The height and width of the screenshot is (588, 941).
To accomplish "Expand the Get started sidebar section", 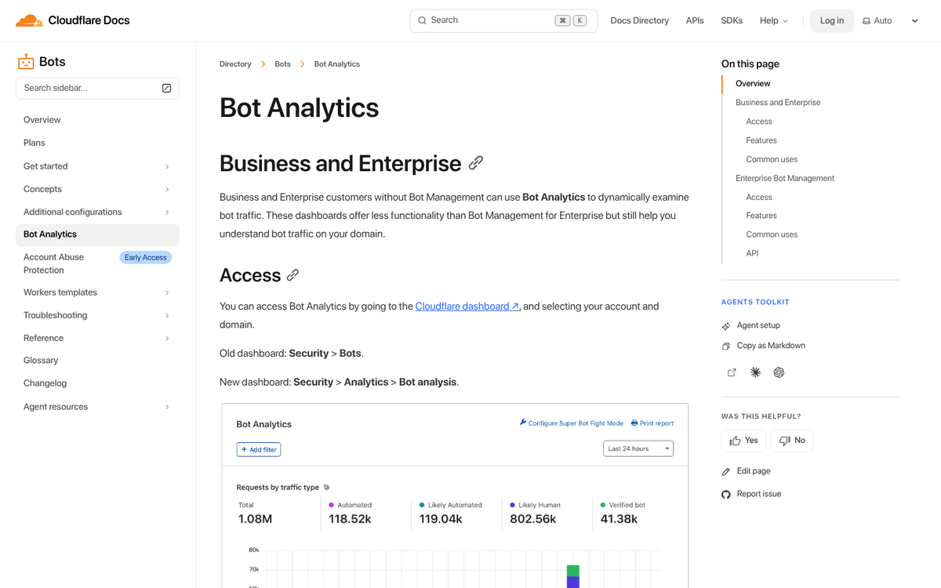I will [x=96, y=165].
